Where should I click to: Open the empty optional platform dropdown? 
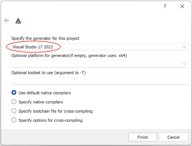(96, 64)
